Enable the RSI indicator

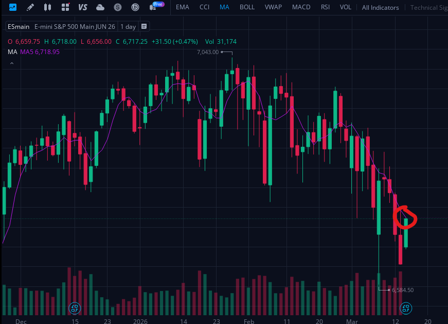325,7
